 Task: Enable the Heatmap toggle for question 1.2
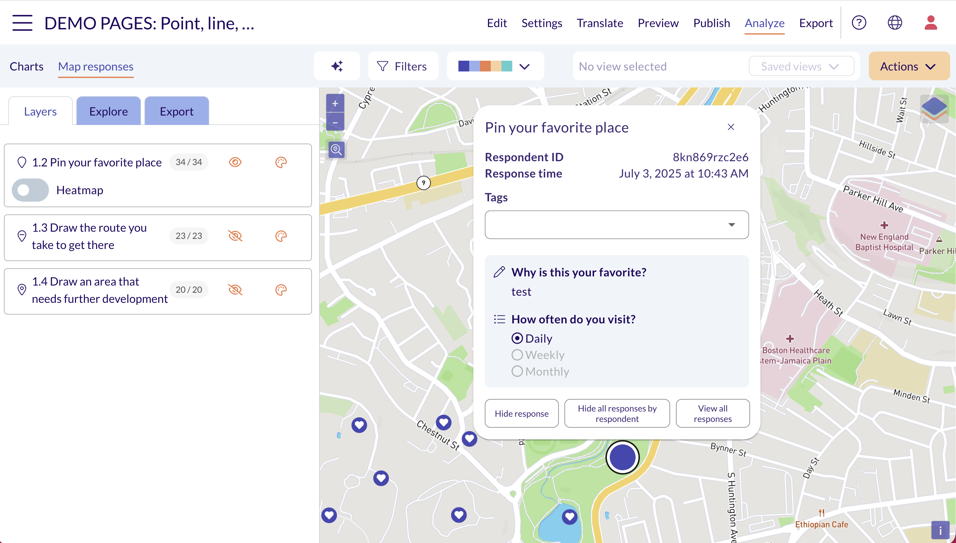(x=30, y=190)
